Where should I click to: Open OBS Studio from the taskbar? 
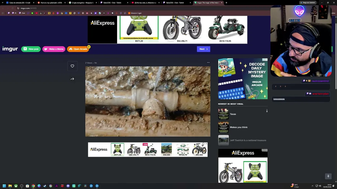click(22, 186)
